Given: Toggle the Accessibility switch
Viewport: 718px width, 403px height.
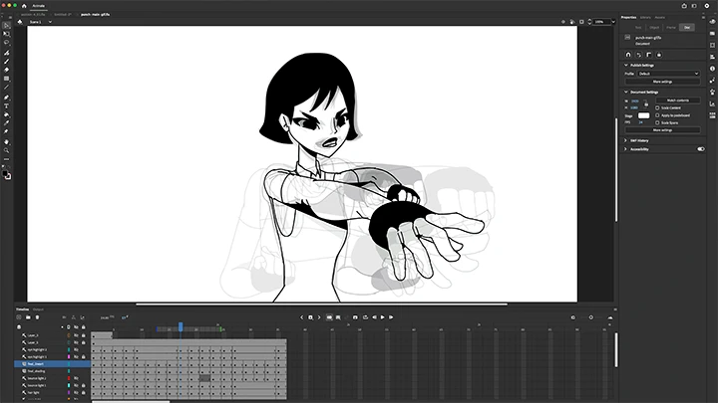Looking at the screenshot, I should click(701, 149).
